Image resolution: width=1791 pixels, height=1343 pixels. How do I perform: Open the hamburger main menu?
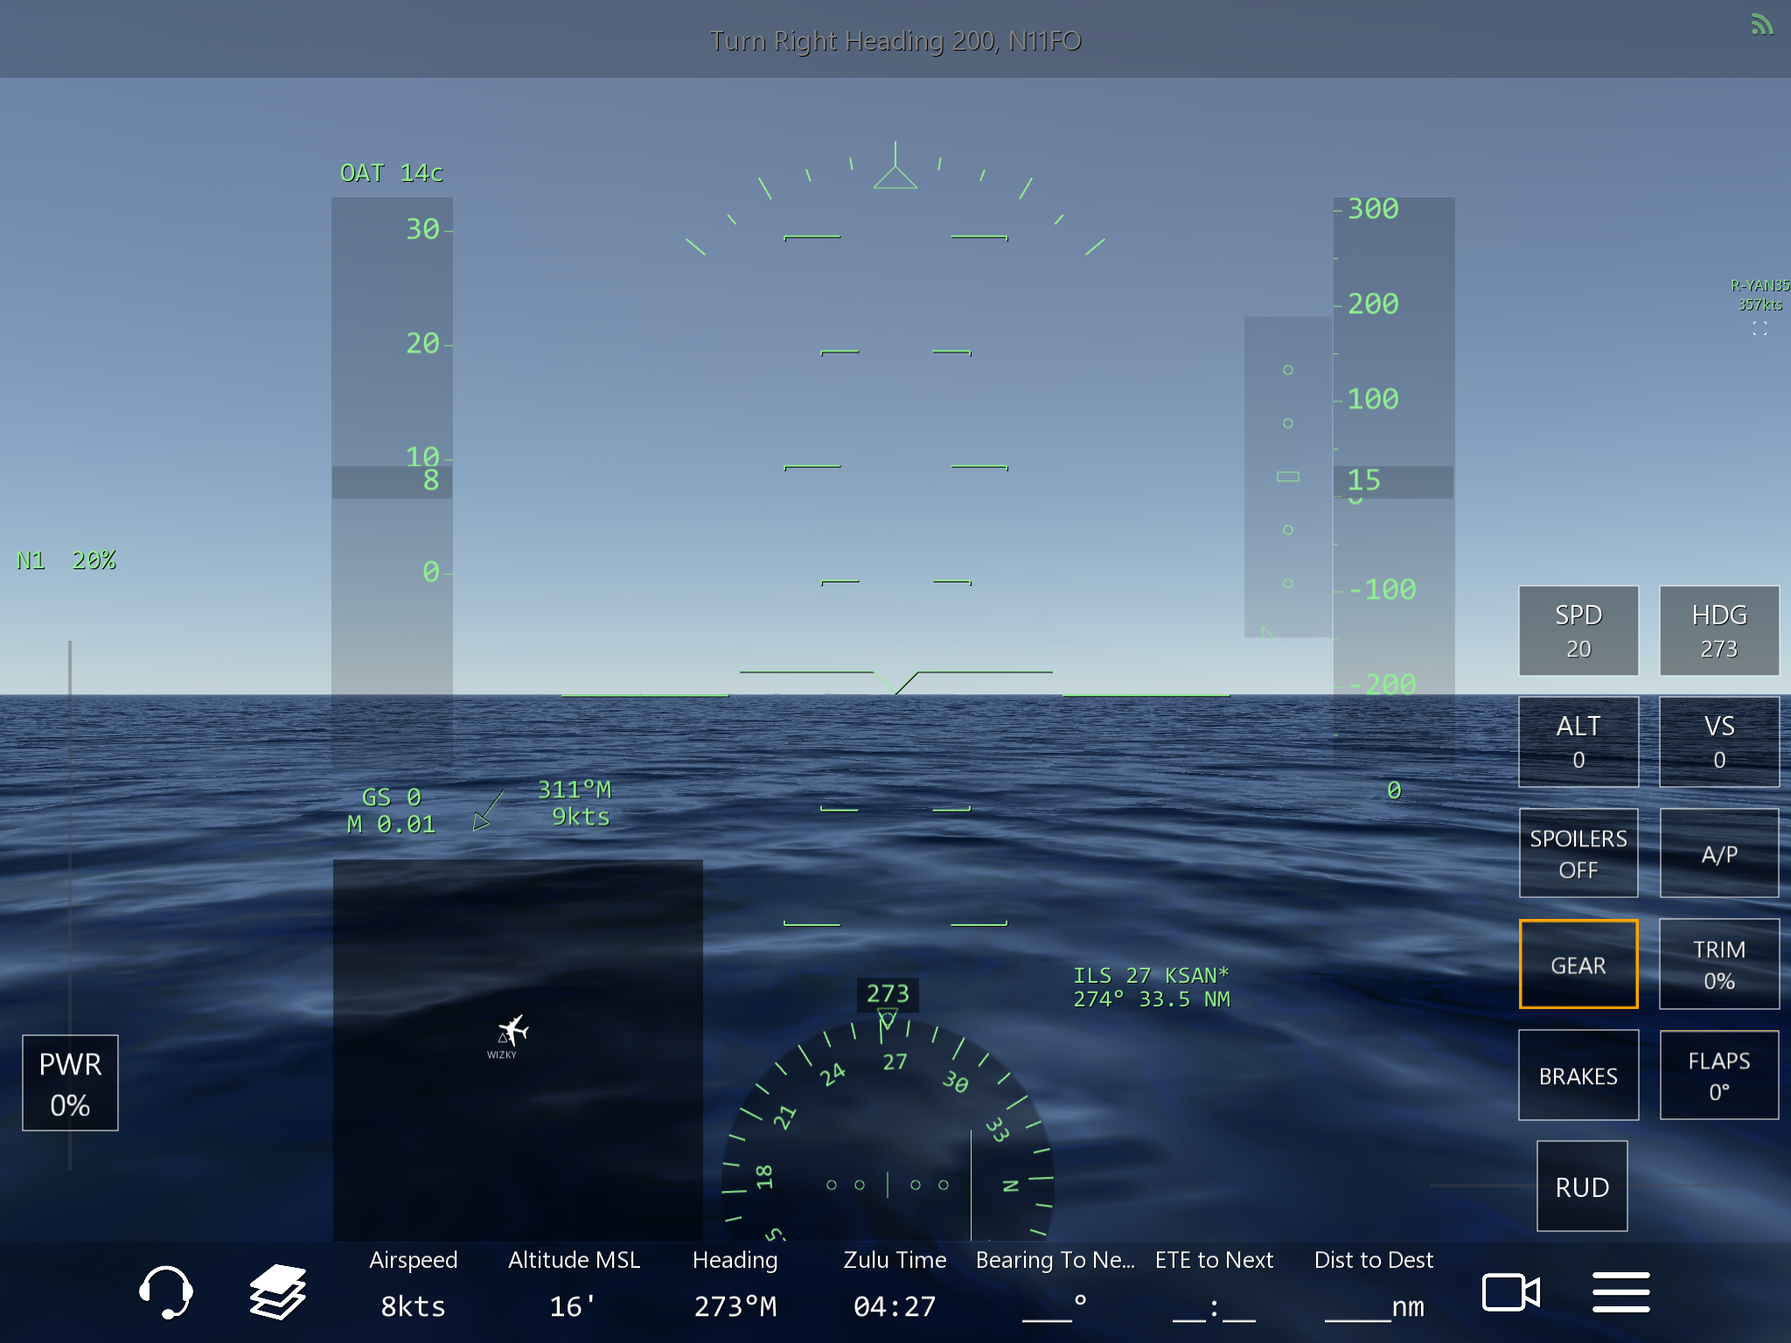coord(1620,1291)
